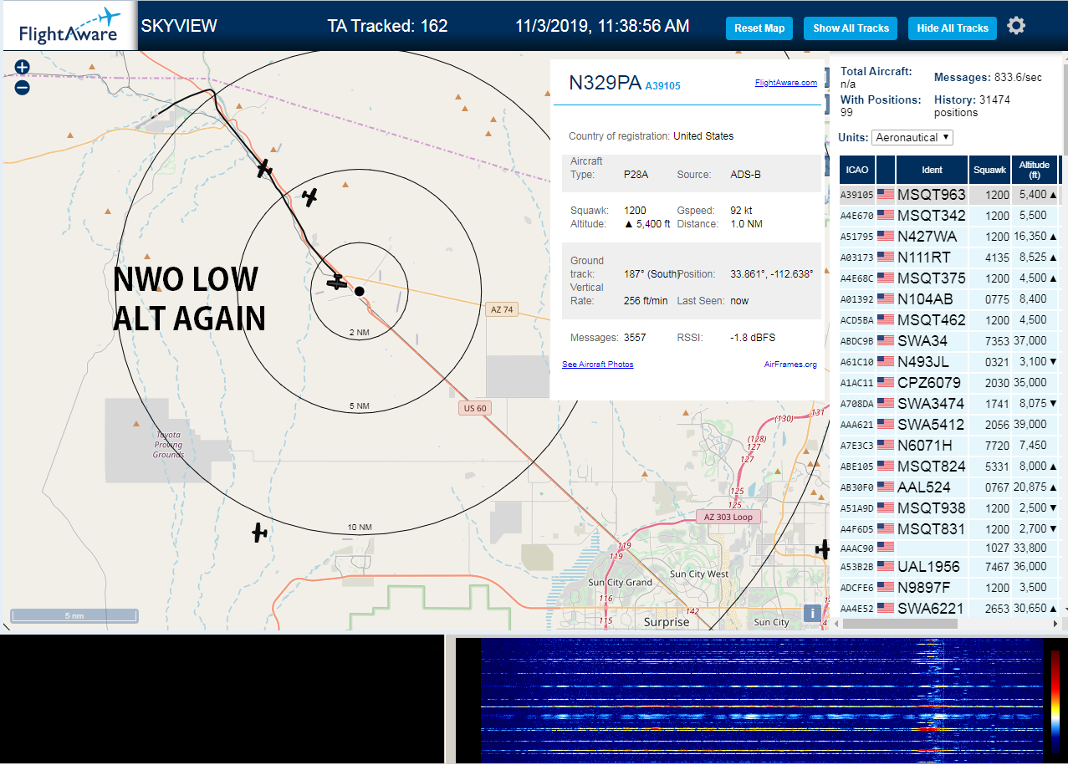Sort table by ICAO column header
The image size is (1068, 765).
click(x=856, y=170)
